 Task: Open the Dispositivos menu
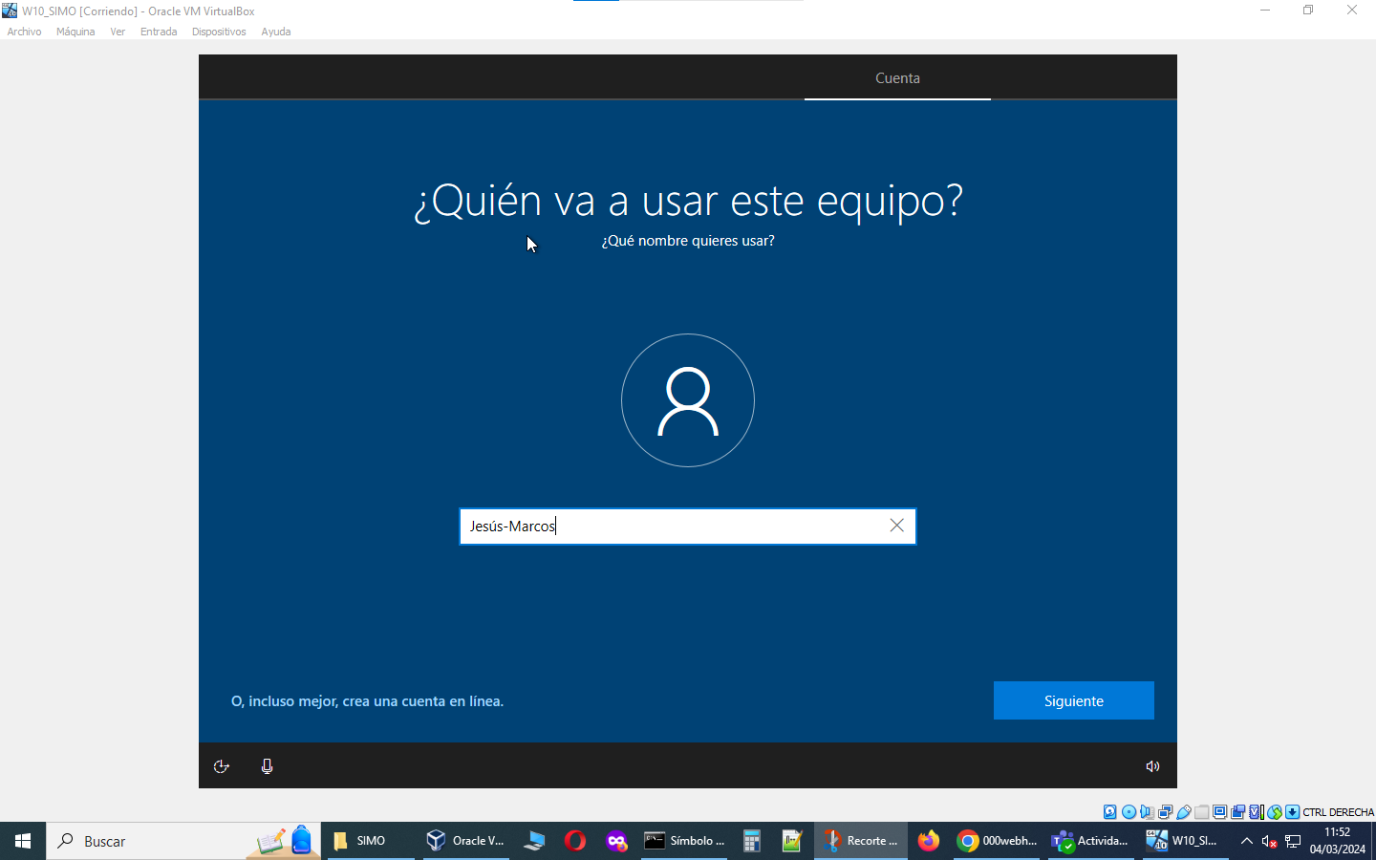[x=219, y=32]
